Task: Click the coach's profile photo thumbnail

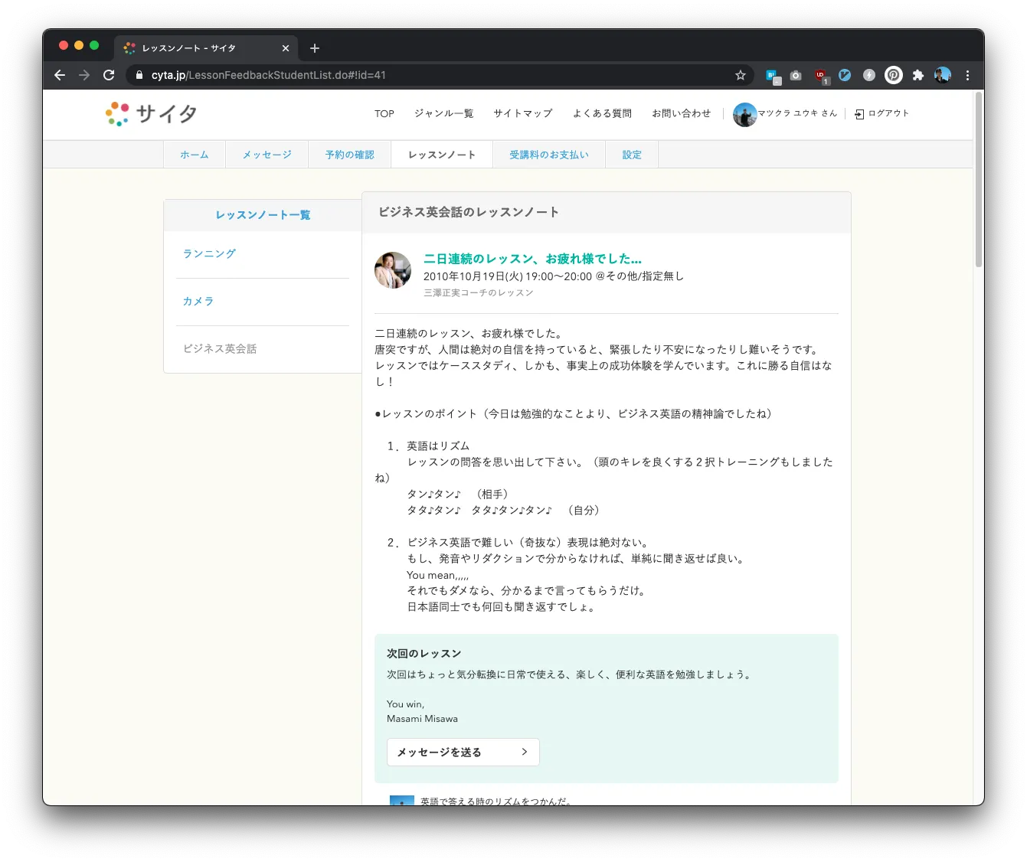Action: point(393,270)
